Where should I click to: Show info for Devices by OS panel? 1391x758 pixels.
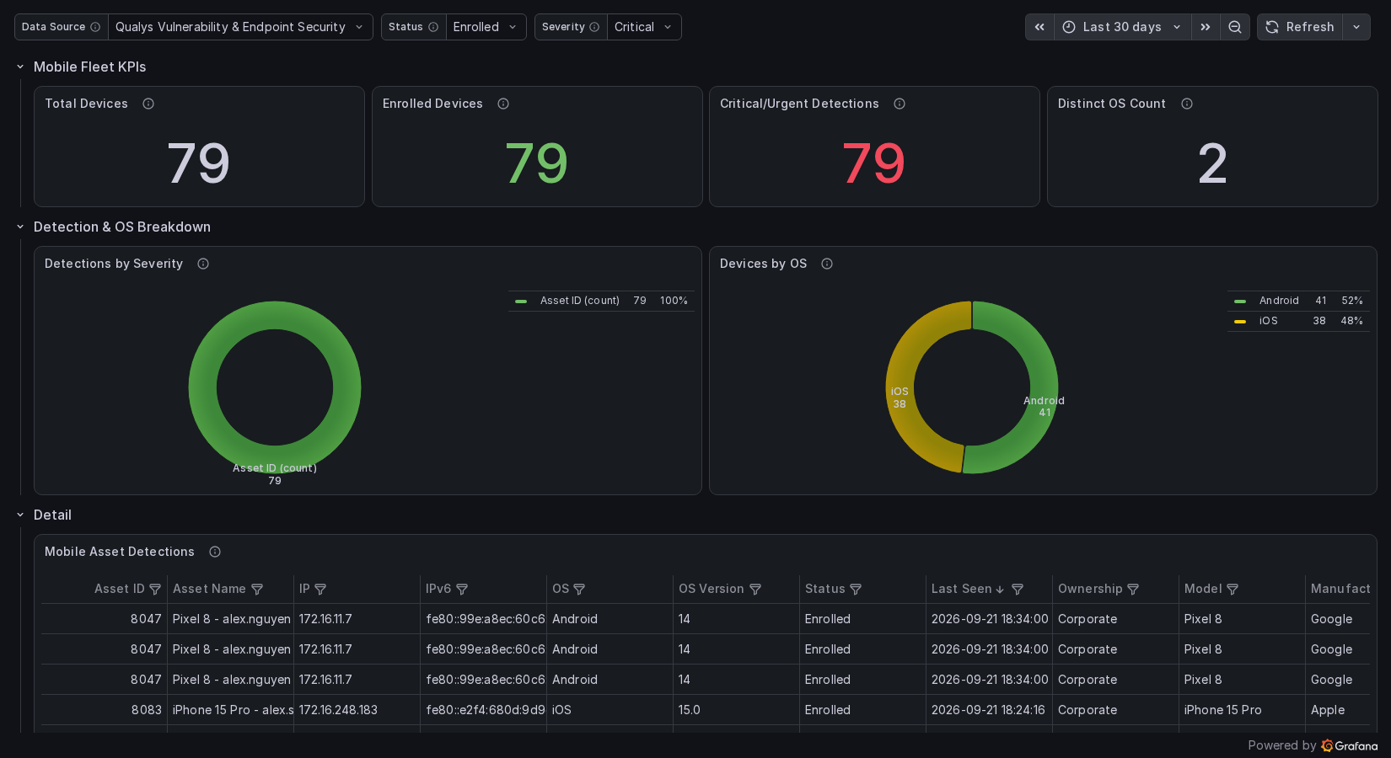(827, 264)
